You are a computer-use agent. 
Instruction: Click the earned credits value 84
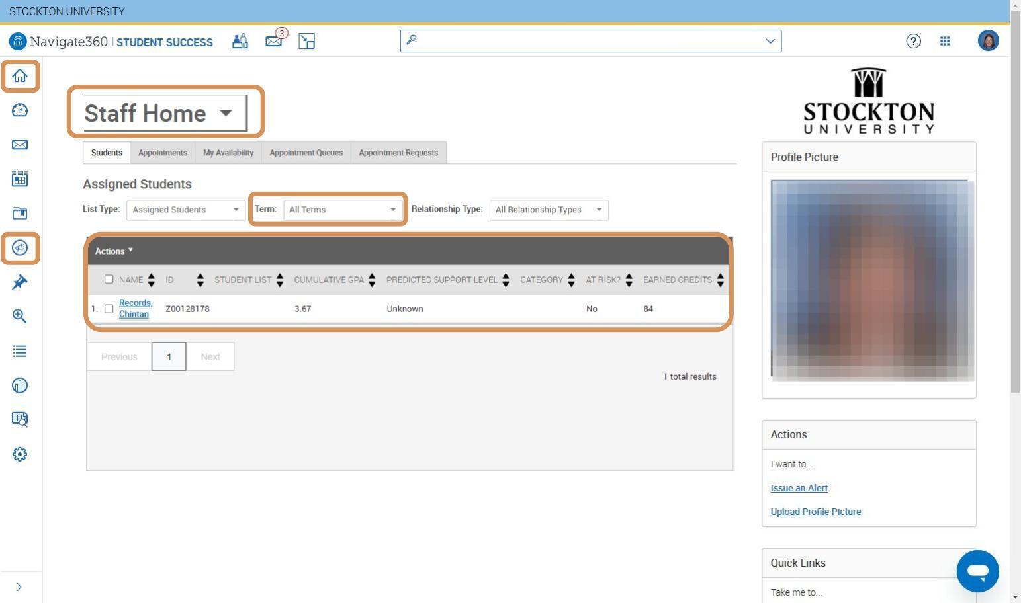click(x=648, y=309)
